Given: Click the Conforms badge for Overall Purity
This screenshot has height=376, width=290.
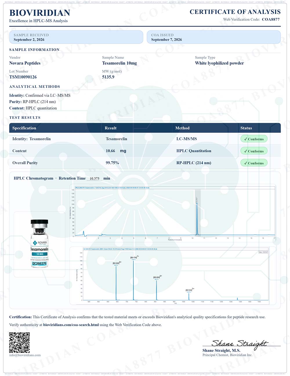Looking at the screenshot, I should pos(254,163).
